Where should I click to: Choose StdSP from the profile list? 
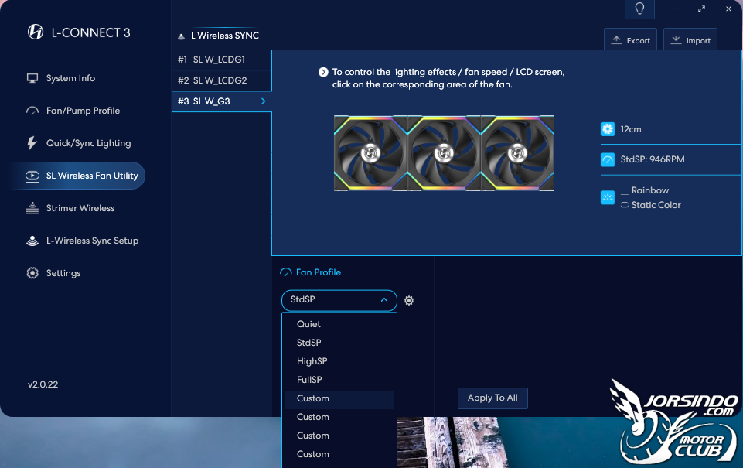tap(339, 343)
